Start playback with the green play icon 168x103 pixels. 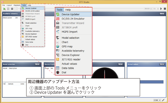point(4,9)
